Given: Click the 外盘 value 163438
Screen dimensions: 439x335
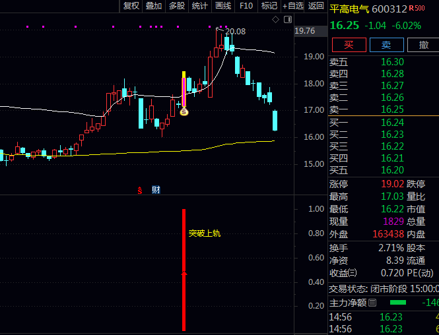Looking at the screenshot, I should tap(388, 233).
